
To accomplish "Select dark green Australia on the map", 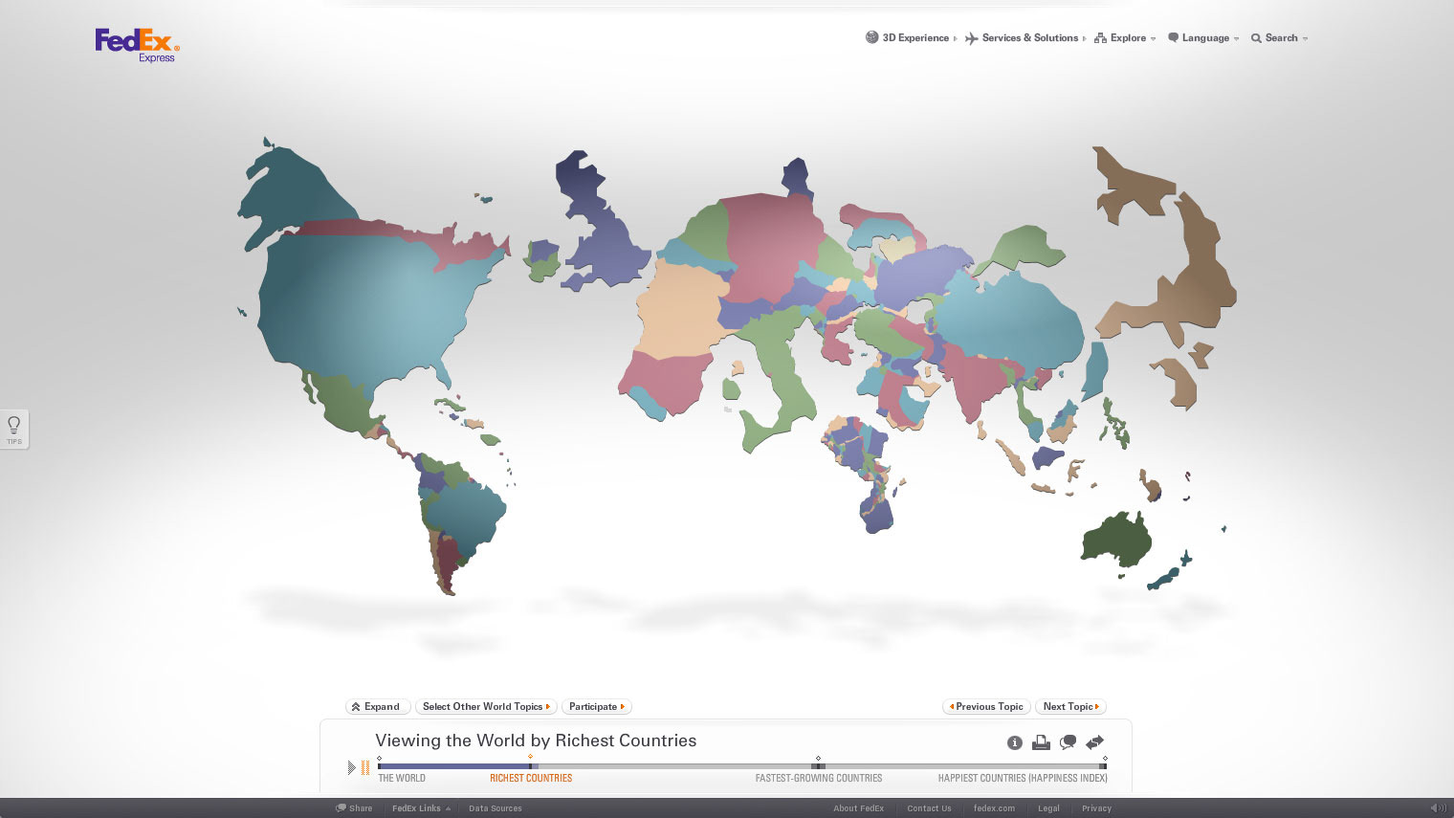I will (x=1114, y=541).
